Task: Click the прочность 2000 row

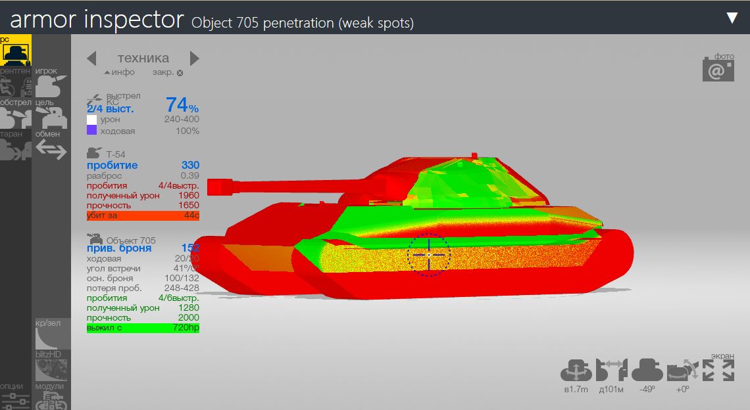Action: click(x=143, y=318)
